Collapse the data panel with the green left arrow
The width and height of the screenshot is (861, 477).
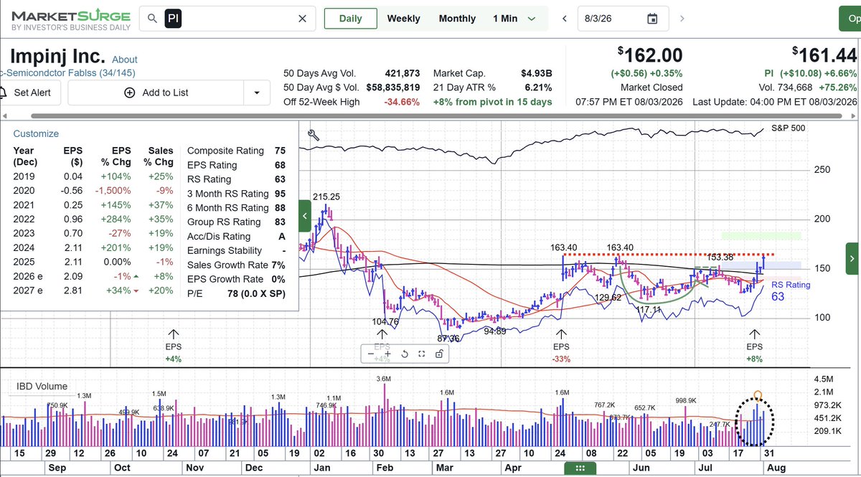coord(305,215)
